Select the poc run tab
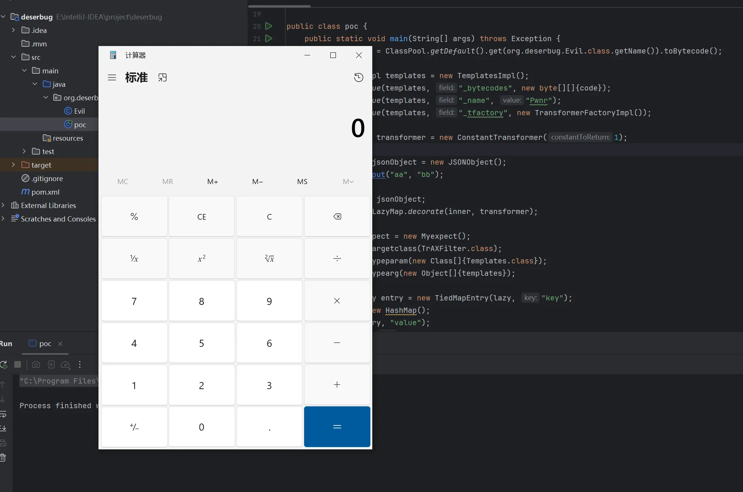 point(45,343)
